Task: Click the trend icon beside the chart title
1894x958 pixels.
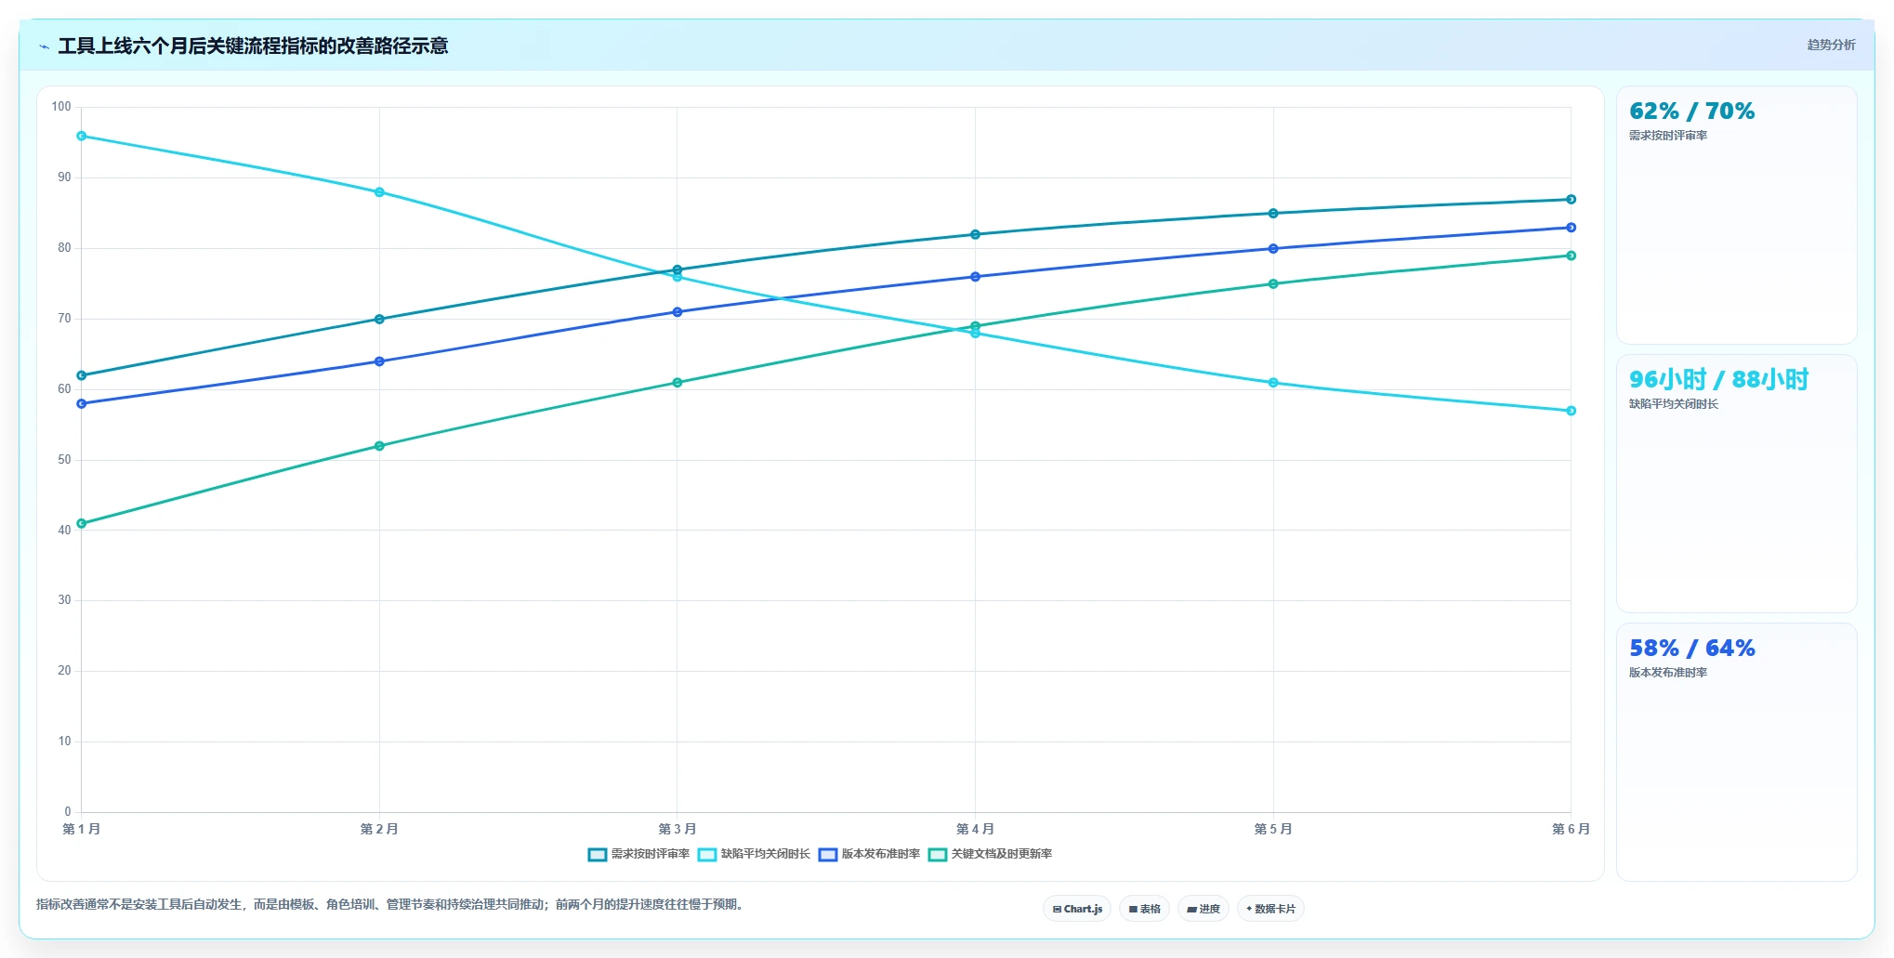Action: pos(44,46)
